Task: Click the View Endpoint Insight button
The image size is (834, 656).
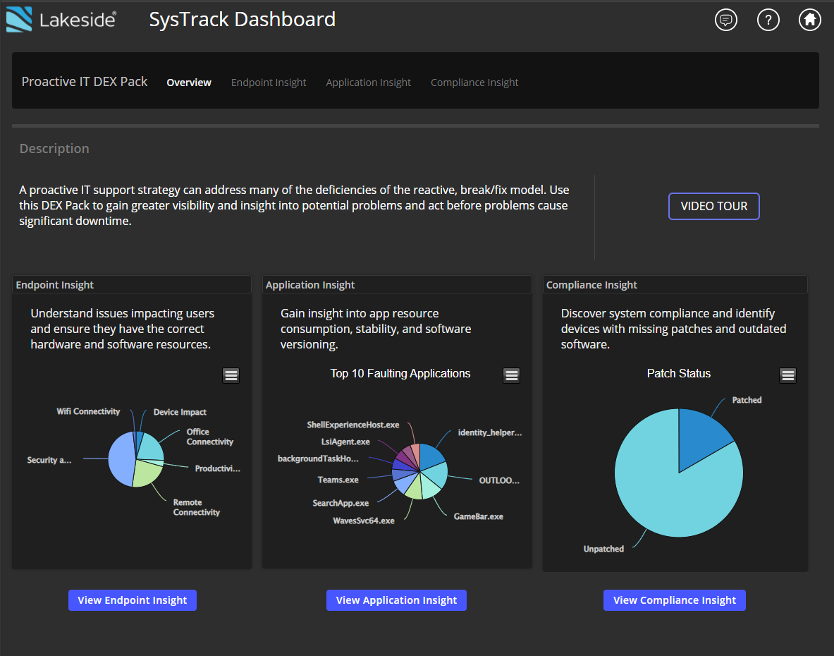Action: (132, 600)
